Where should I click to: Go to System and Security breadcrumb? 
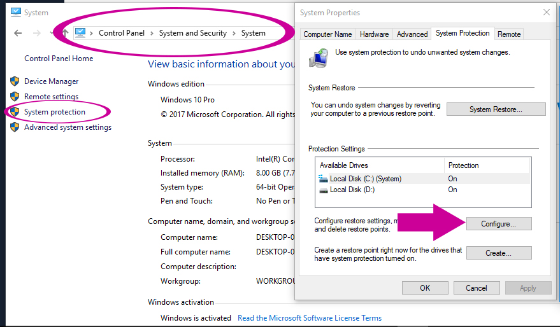(193, 33)
